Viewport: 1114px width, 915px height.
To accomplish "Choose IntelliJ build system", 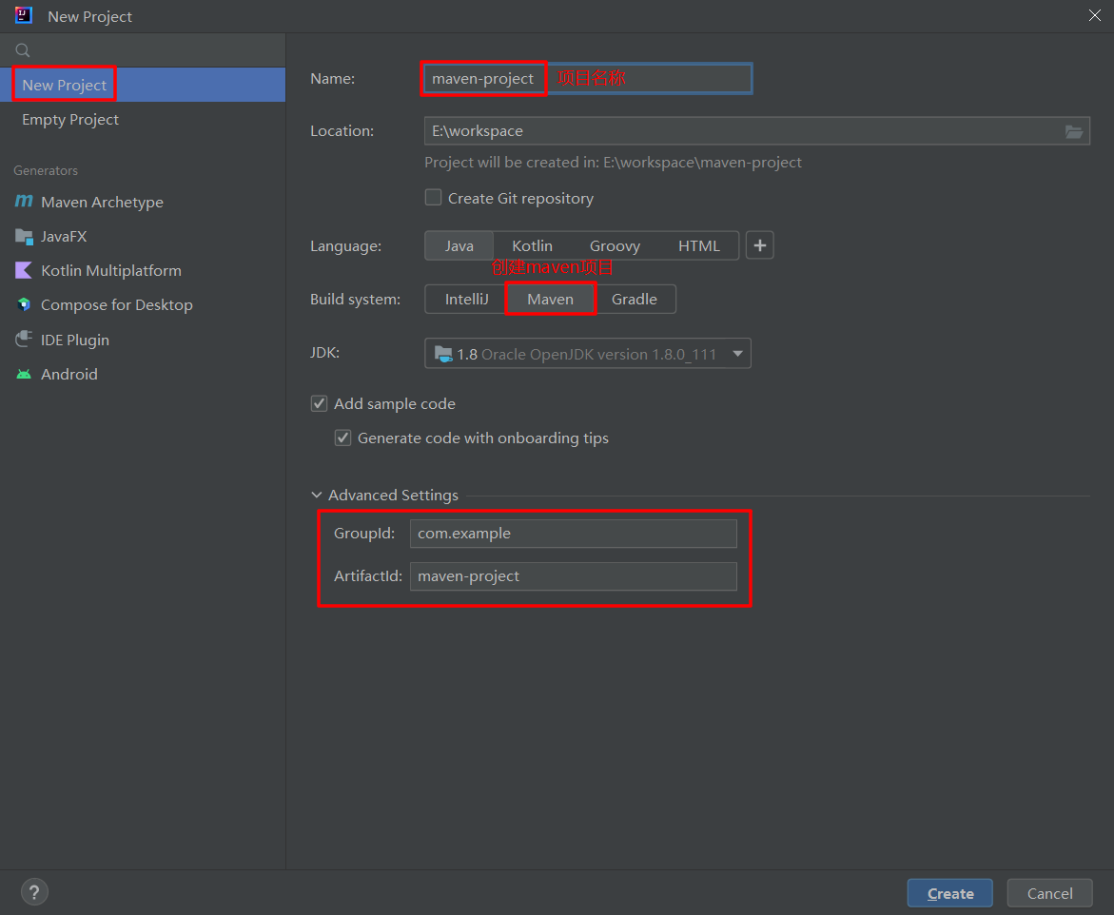I will point(466,299).
